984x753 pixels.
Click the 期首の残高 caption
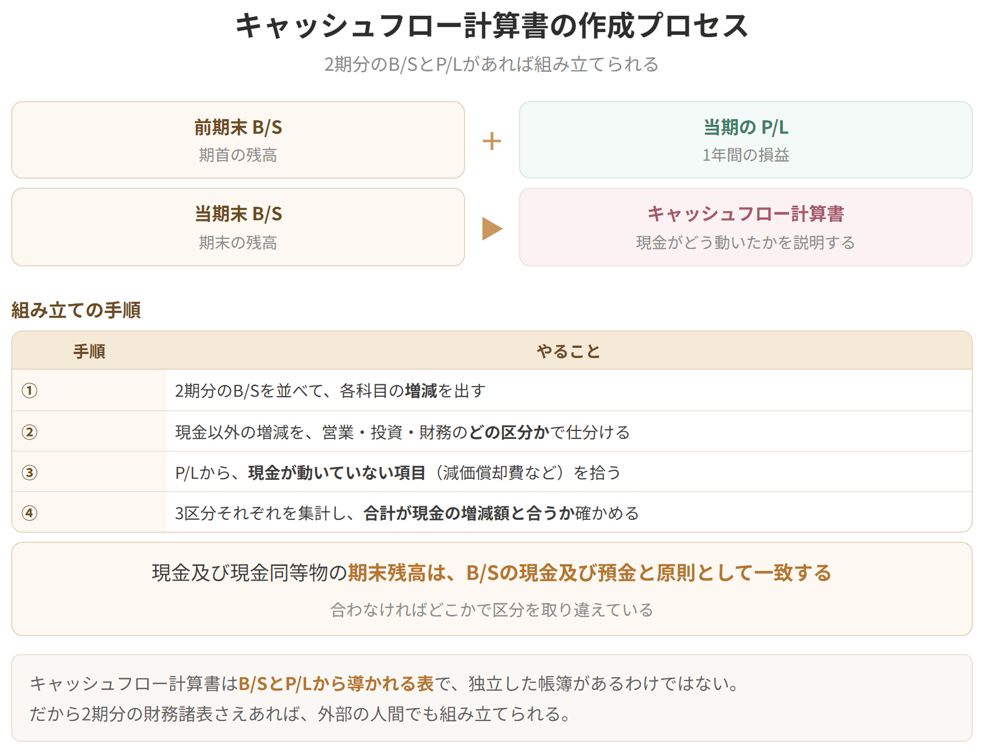(238, 155)
